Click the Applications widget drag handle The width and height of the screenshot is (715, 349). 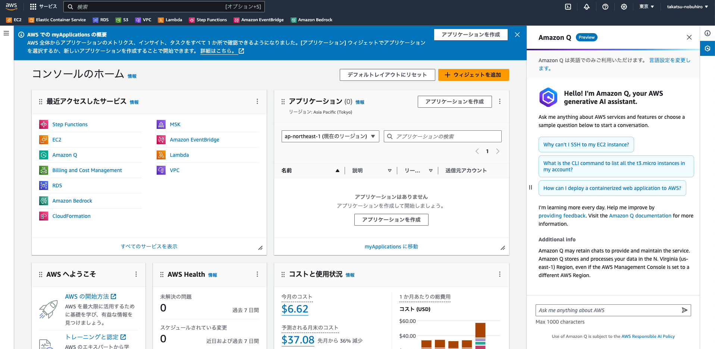pos(283,102)
